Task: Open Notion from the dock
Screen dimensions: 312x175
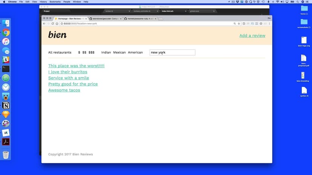Action: pos(6,106)
